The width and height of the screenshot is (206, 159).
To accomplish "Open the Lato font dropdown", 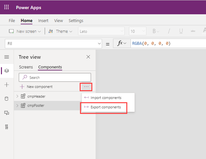I will click(x=101, y=31).
